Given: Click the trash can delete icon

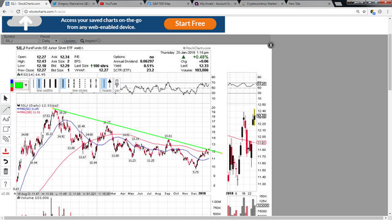Looking at the screenshot, I should coord(6,171).
